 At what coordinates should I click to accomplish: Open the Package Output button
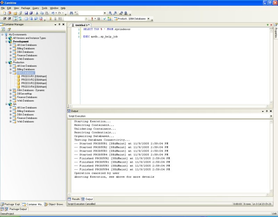point(16,209)
